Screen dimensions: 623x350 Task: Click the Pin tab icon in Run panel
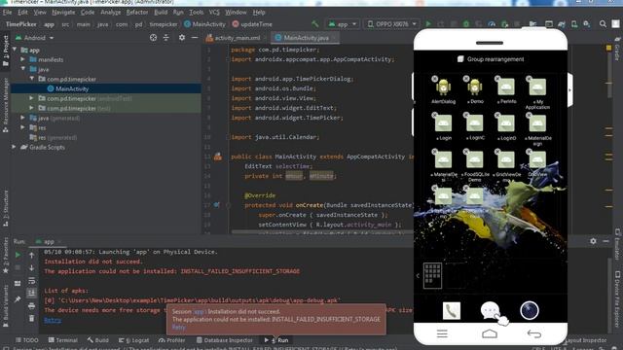tap(18, 299)
